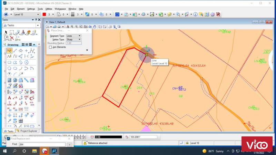Toggle view 5 button
This screenshot has height=155, width=276.
[x=76, y=137]
